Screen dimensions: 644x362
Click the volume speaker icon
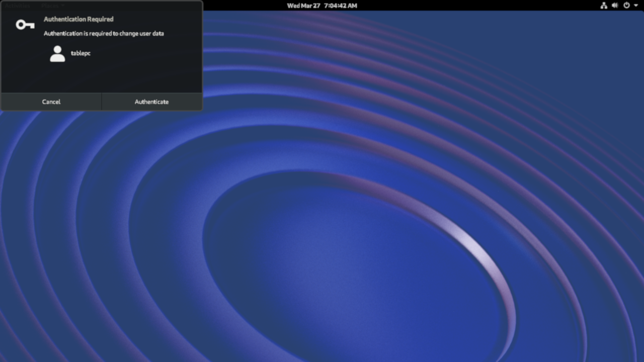point(615,6)
